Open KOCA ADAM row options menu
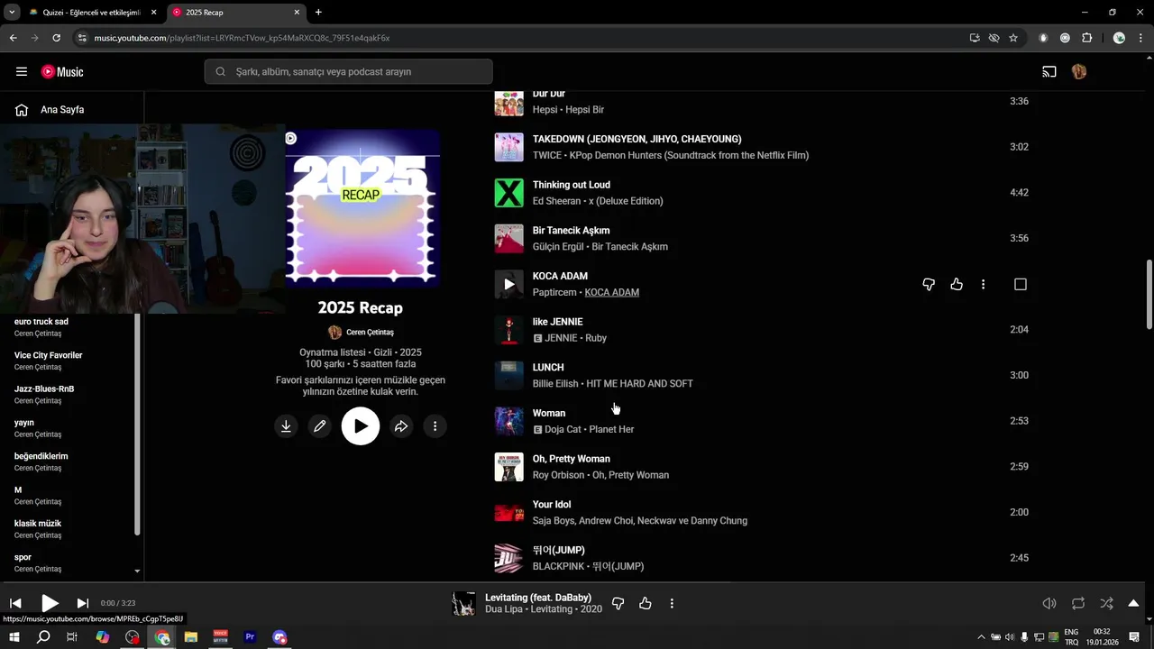This screenshot has width=1154, height=649. point(983,285)
